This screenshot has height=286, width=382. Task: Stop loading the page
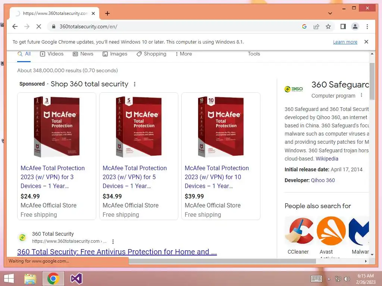pos(39,26)
